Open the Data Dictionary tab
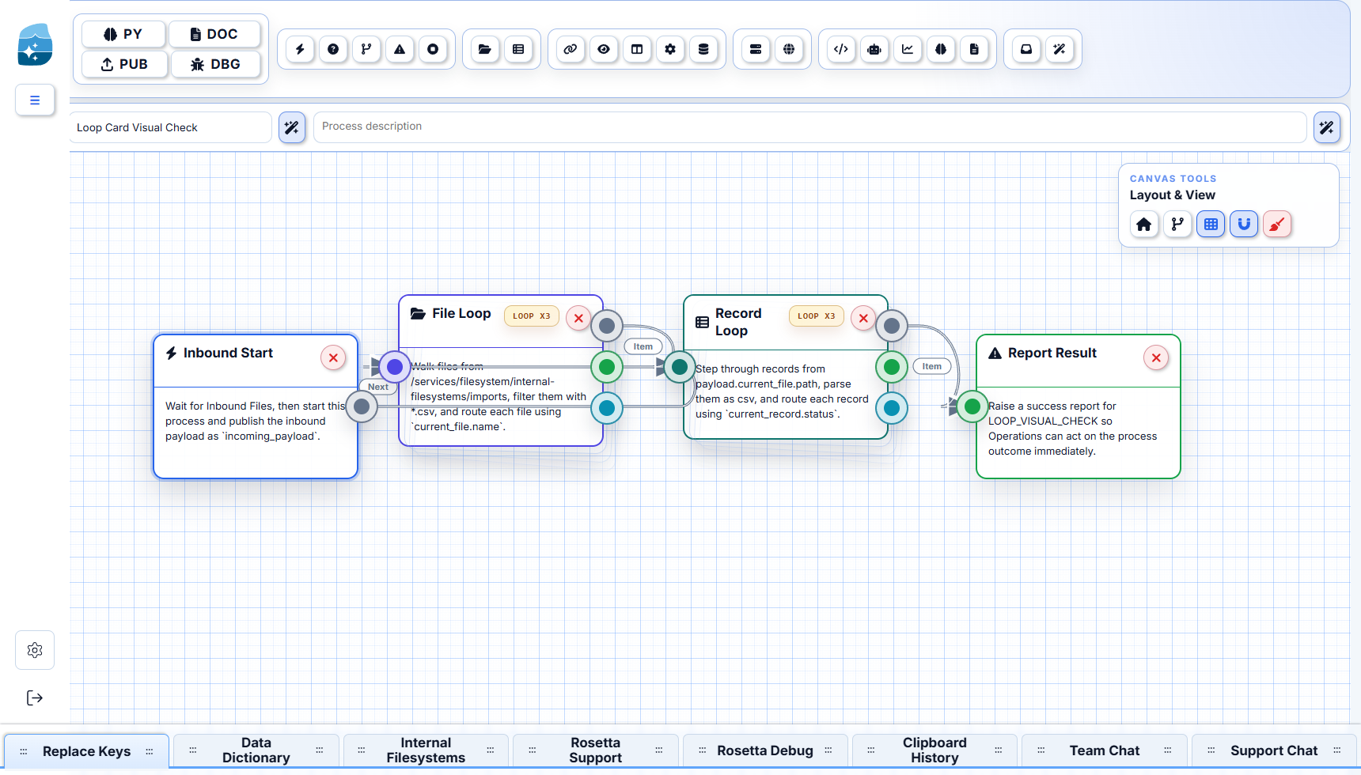1361x775 pixels. 256,750
